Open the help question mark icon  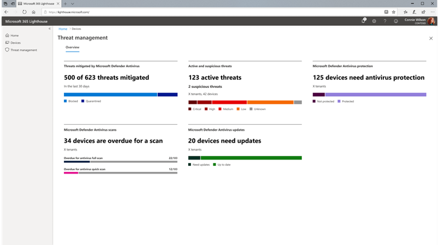click(385, 21)
